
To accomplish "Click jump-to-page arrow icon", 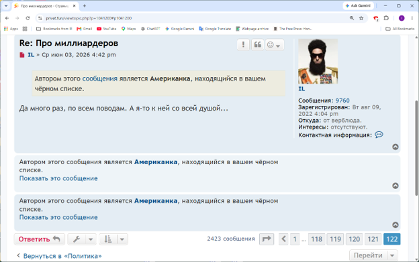I will point(267,239).
